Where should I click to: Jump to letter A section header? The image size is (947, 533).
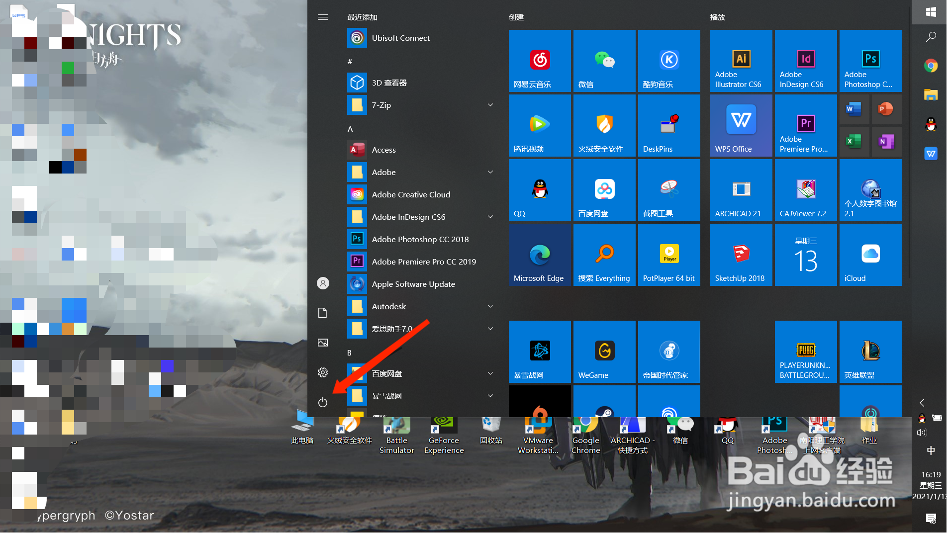(350, 129)
